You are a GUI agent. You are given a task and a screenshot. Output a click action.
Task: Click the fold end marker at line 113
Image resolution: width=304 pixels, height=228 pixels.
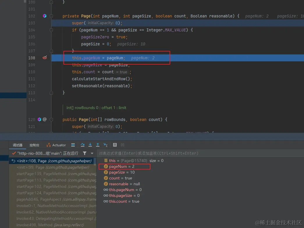click(51, 93)
